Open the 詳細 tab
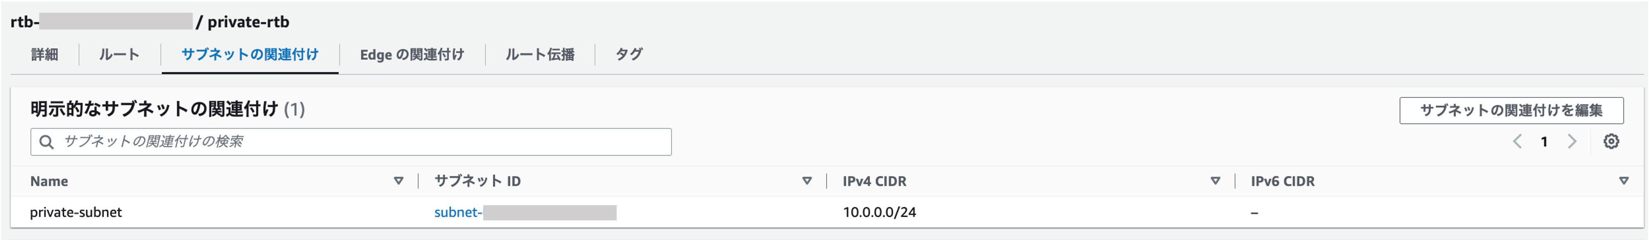 click(x=45, y=55)
